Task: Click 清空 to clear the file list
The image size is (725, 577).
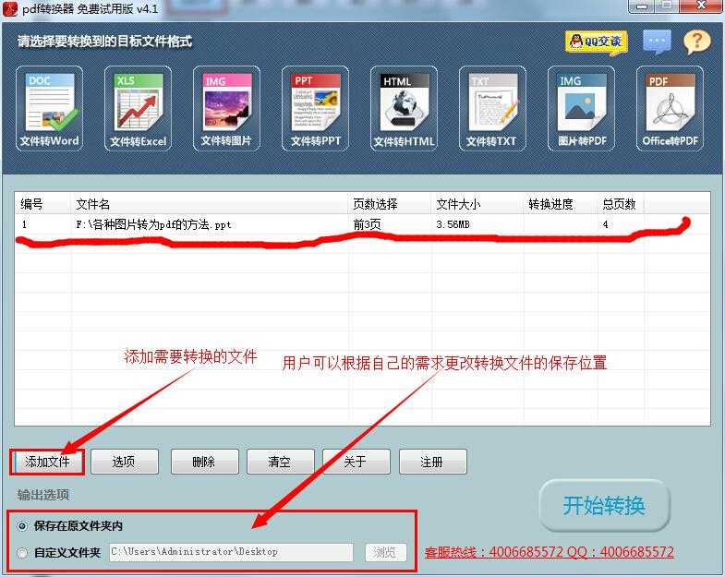Action: click(279, 462)
